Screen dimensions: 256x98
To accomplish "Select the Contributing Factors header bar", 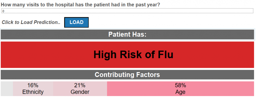I will coord(127,75).
